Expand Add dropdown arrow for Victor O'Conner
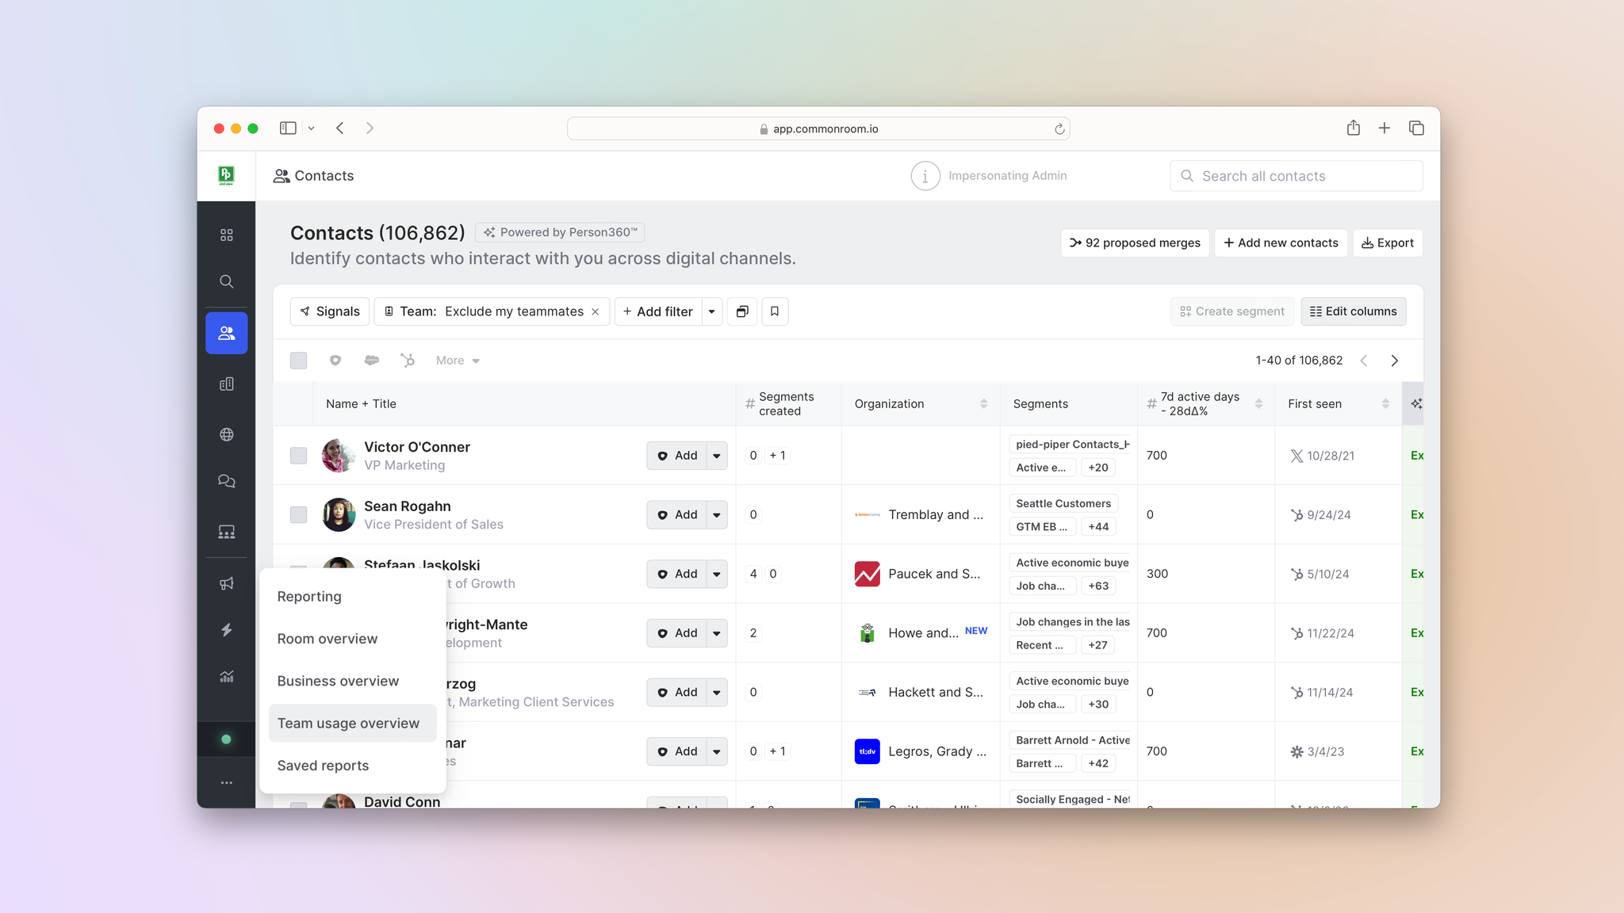 coord(717,456)
